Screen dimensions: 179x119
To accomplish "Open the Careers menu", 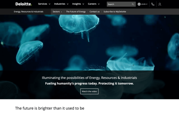I will 92,4.
